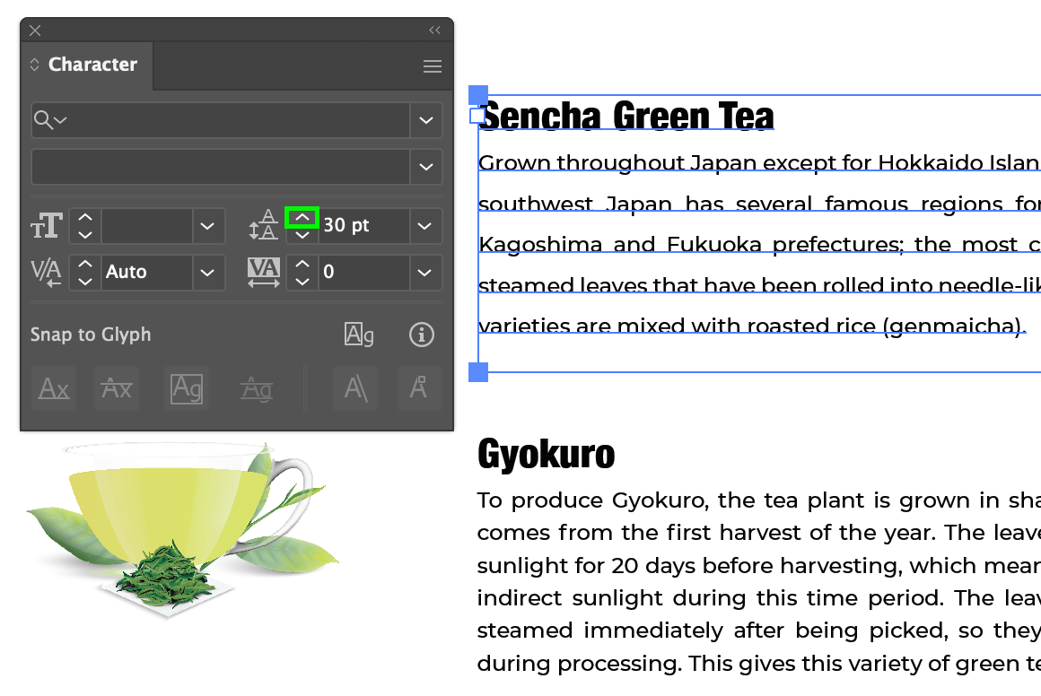The height and width of the screenshot is (696, 1041).
Task: Open the leading value dropdown next to 30 pt
Action: pyautogui.click(x=424, y=226)
